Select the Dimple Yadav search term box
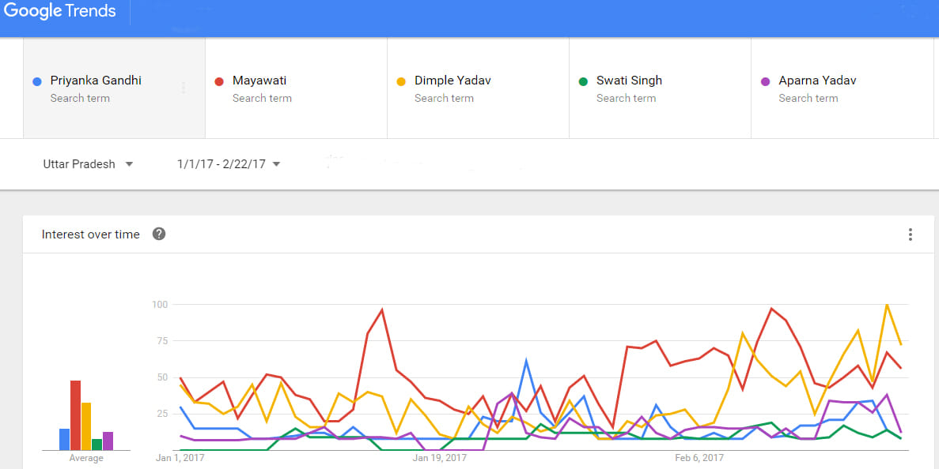 [x=478, y=88]
